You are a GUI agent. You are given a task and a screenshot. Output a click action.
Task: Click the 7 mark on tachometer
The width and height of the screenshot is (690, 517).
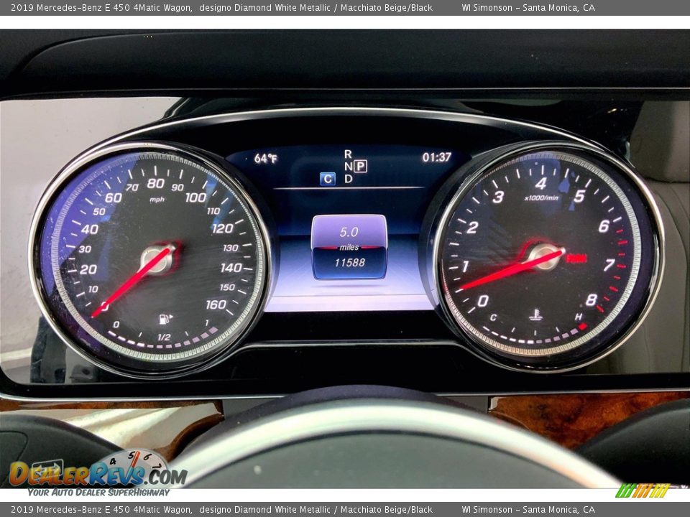pos(609,265)
